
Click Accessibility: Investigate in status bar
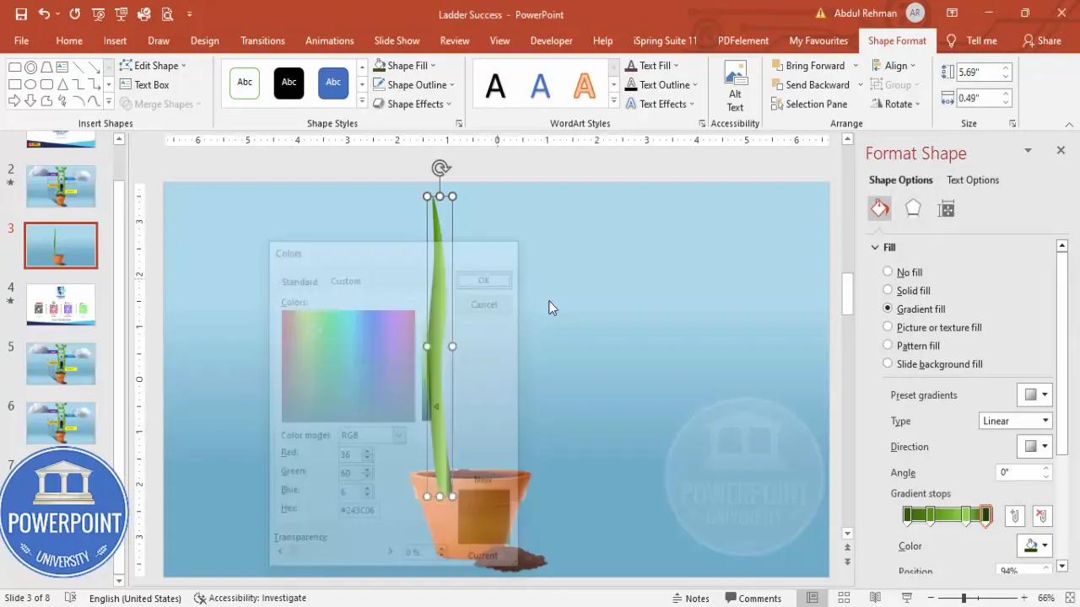coord(250,598)
